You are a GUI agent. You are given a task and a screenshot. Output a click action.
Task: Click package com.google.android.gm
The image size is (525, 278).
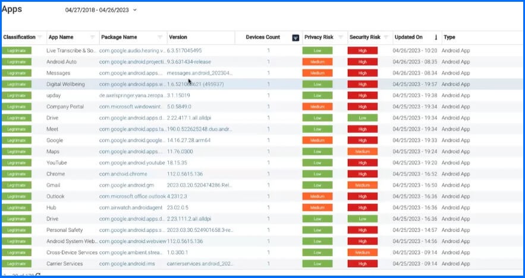[x=127, y=185]
